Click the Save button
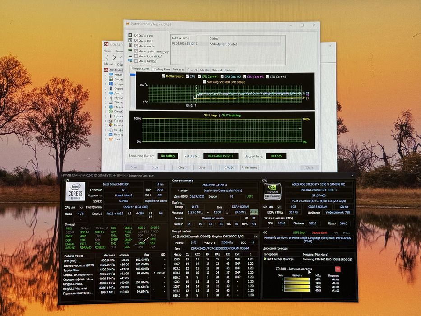 [x=202, y=167]
